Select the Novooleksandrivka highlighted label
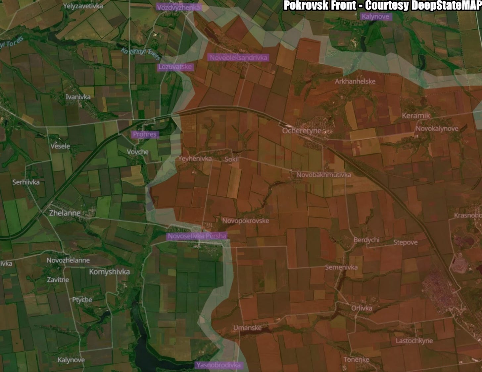The image size is (482, 372). pos(238,57)
